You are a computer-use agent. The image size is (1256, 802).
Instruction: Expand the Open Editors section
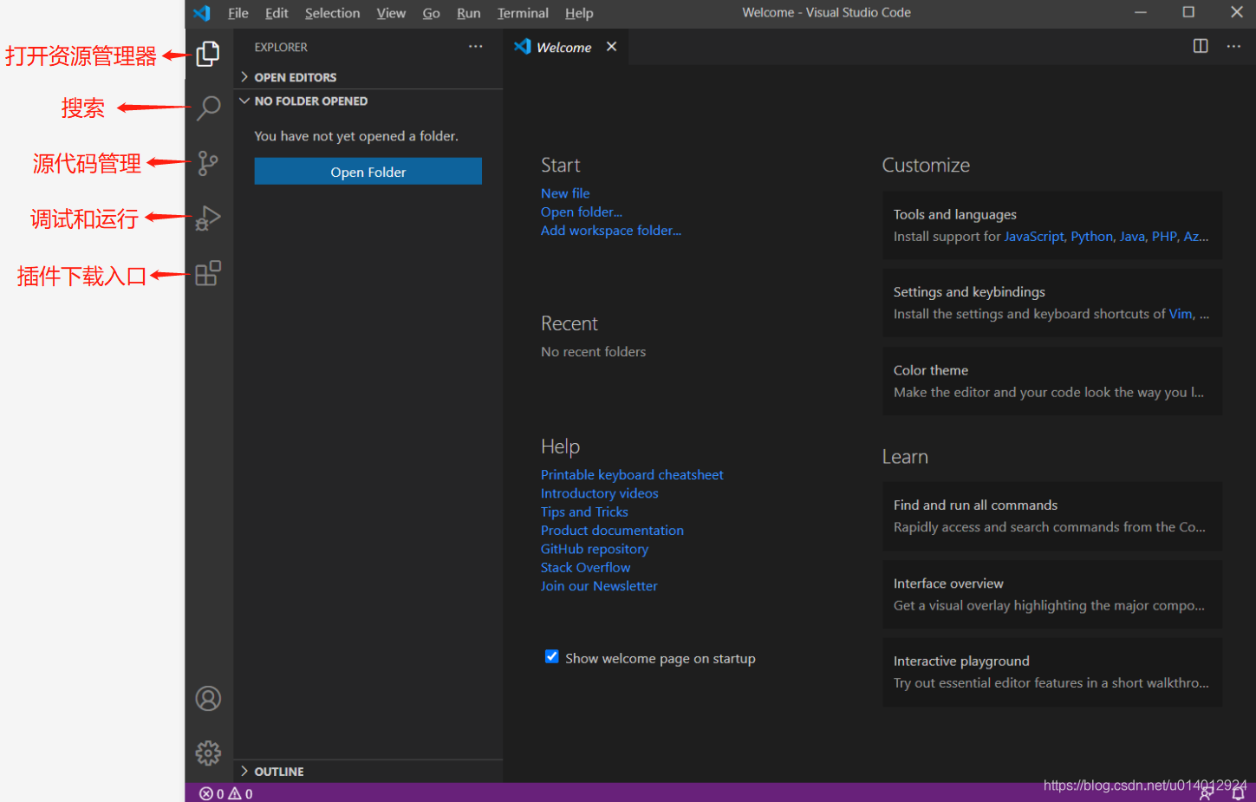click(368, 77)
